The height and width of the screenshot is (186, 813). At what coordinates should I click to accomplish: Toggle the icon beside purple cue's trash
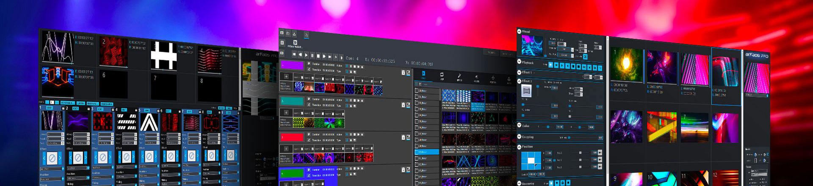[408, 72]
